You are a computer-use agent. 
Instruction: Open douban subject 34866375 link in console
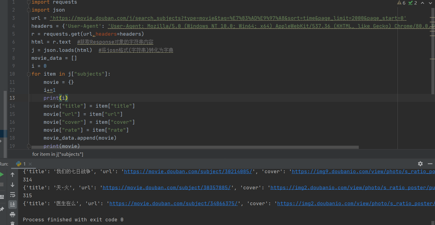(173, 203)
